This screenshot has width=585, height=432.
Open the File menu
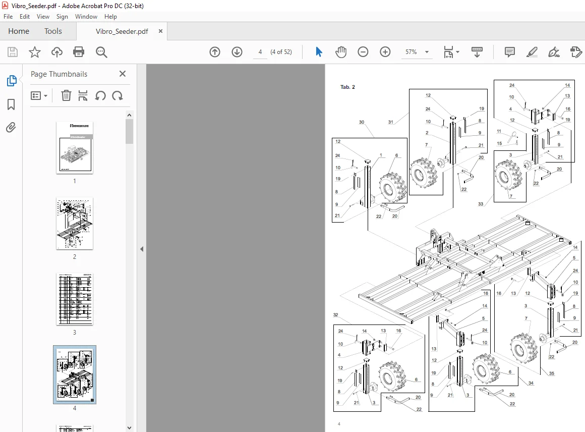[8, 17]
